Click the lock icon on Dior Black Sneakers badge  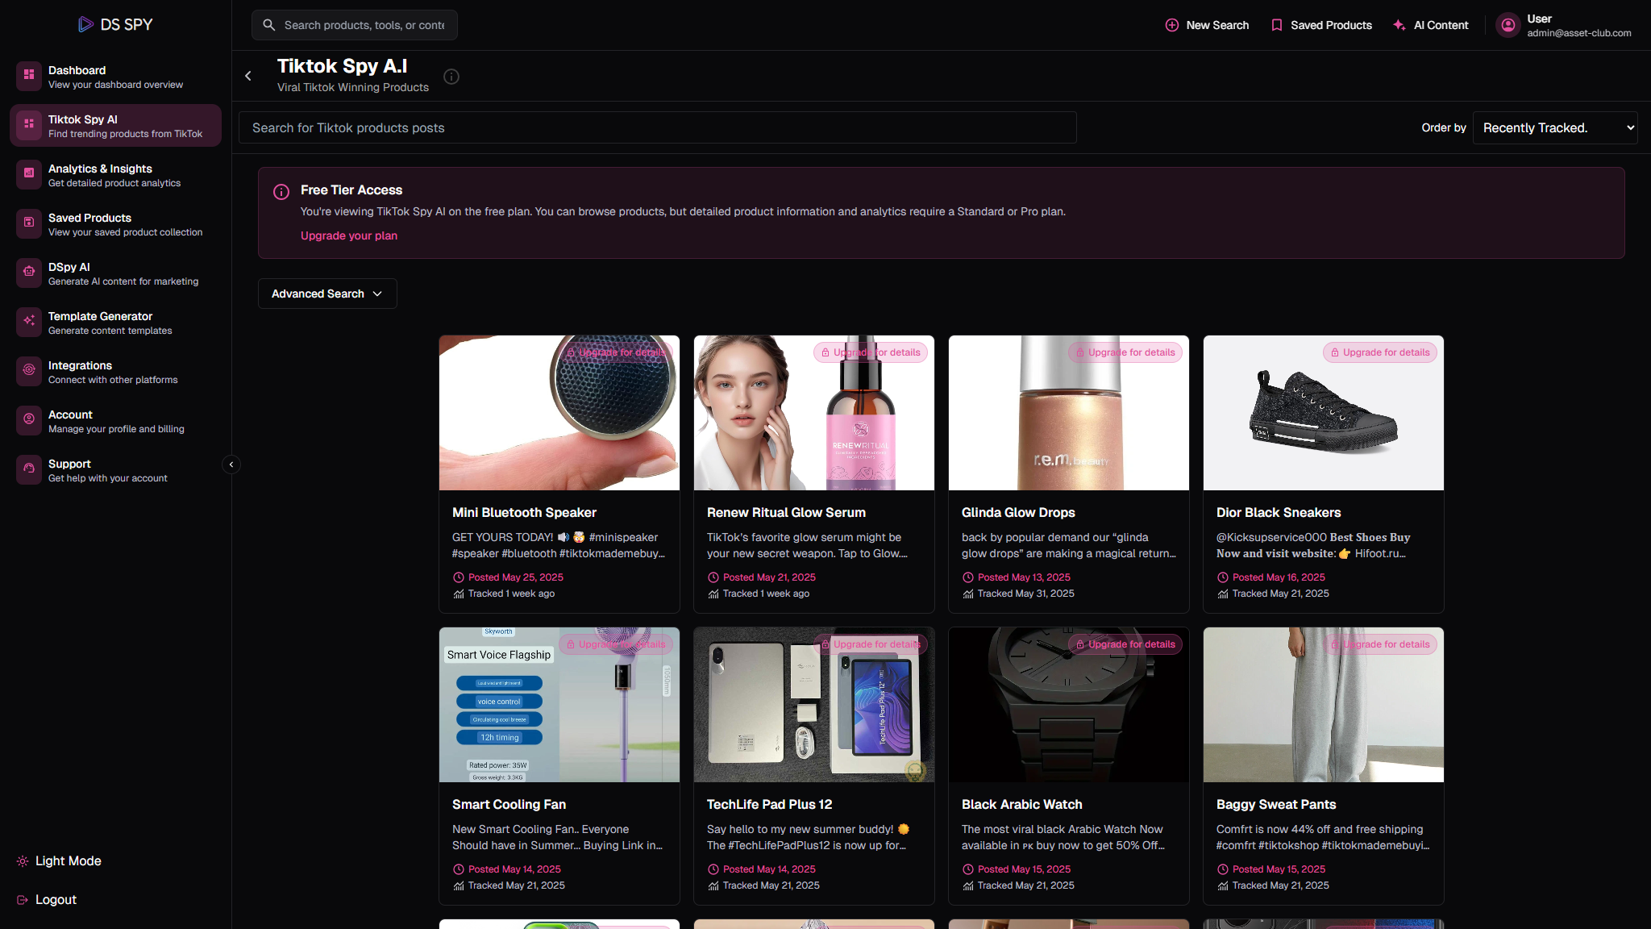tap(1335, 352)
